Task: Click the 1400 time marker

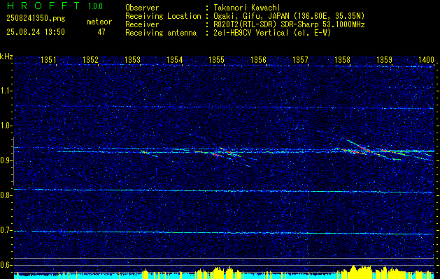Action: (x=426, y=60)
